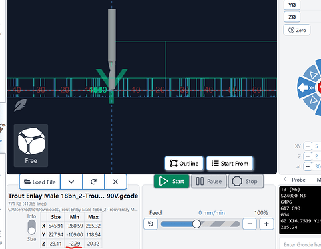321x249 pixels.
Task: Reload the loaded gcode file
Action: [93, 182]
